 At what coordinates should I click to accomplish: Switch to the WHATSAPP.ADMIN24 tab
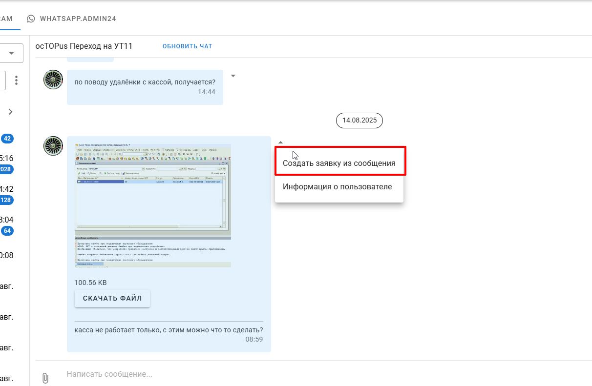pyautogui.click(x=78, y=19)
